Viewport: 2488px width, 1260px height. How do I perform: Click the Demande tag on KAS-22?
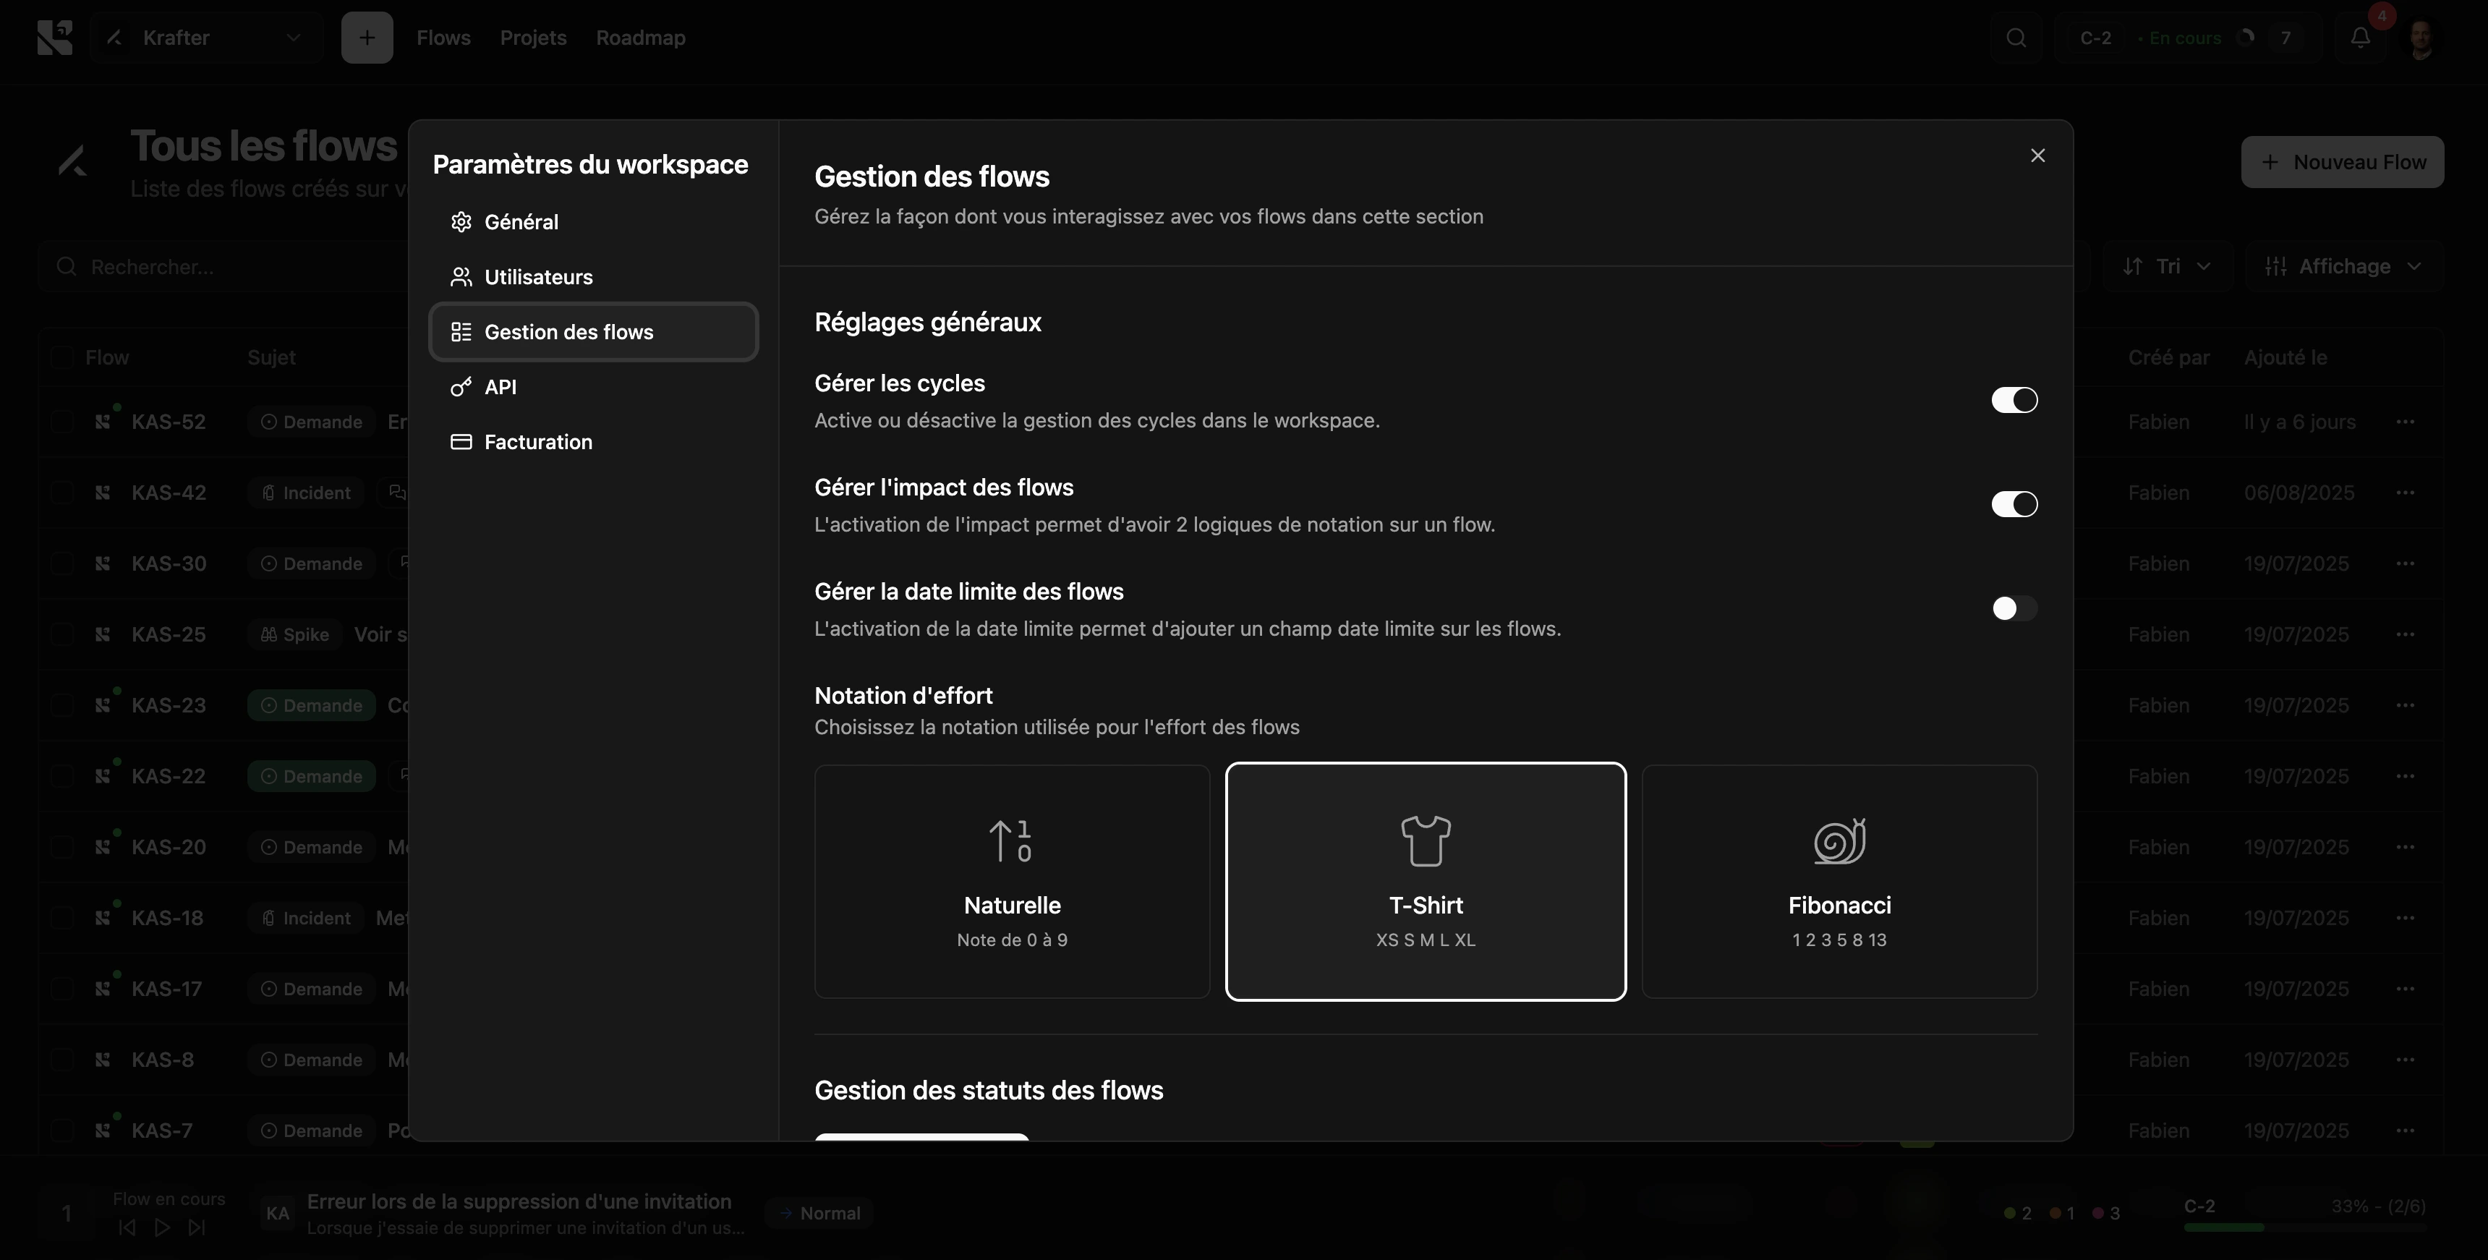[x=311, y=777]
